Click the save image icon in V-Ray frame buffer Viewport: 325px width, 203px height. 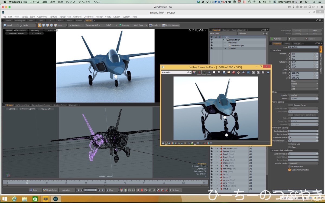(224, 72)
